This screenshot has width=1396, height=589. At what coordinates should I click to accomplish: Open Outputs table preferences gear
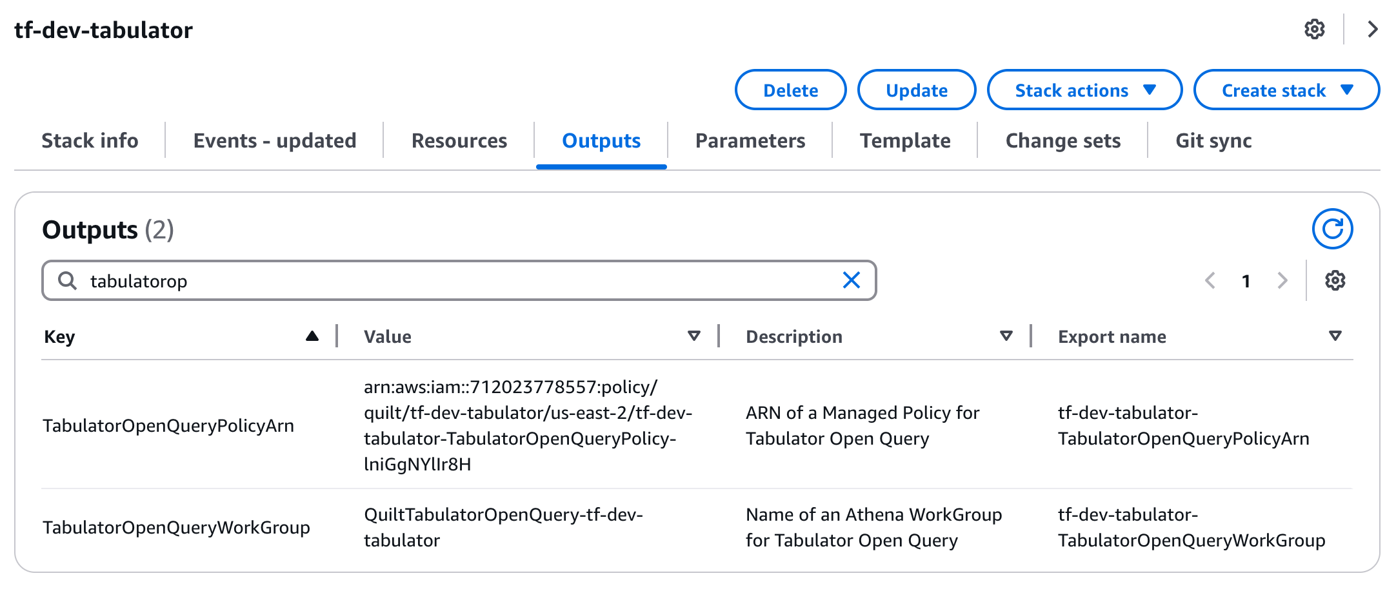click(1335, 280)
